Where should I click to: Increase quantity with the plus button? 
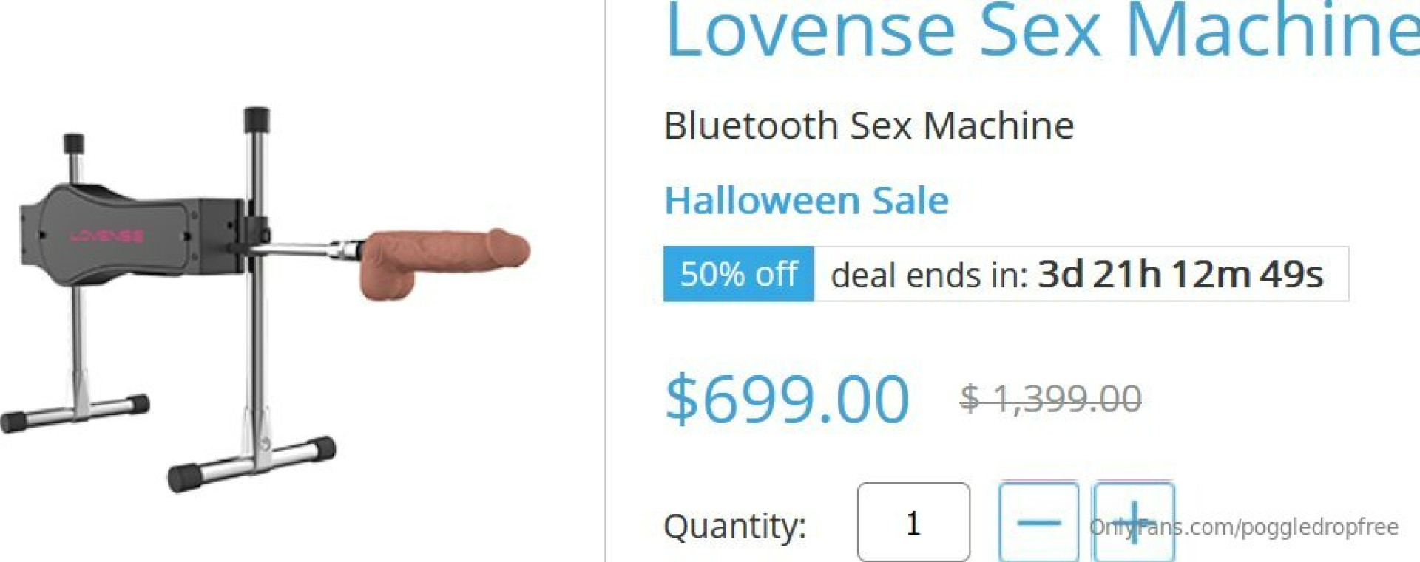tap(1134, 522)
